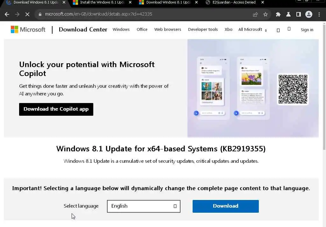Click the cart icon in Microsoft header

289,29
